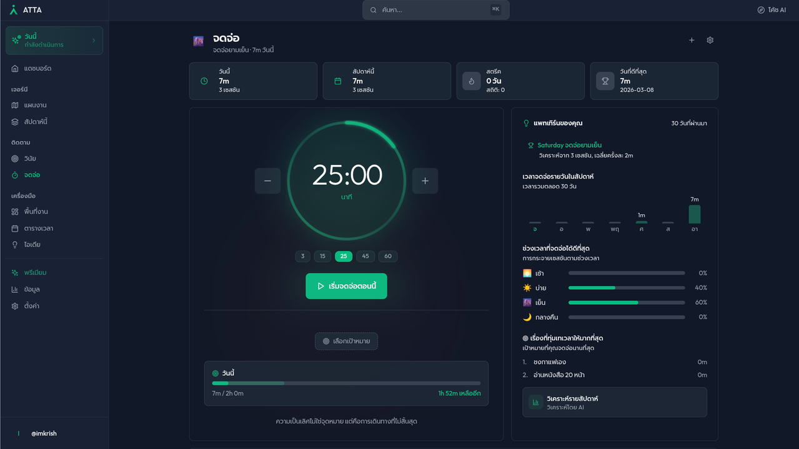Select the 60 minute preset
Viewport: 799px width, 449px height.
tap(388, 256)
